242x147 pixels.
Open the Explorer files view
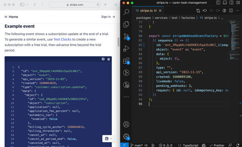[x=126, y=24]
